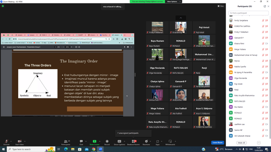Viewport: 271px width, 152px height.
Task: Open Google Chrome from the taskbar
Action: [94, 149]
